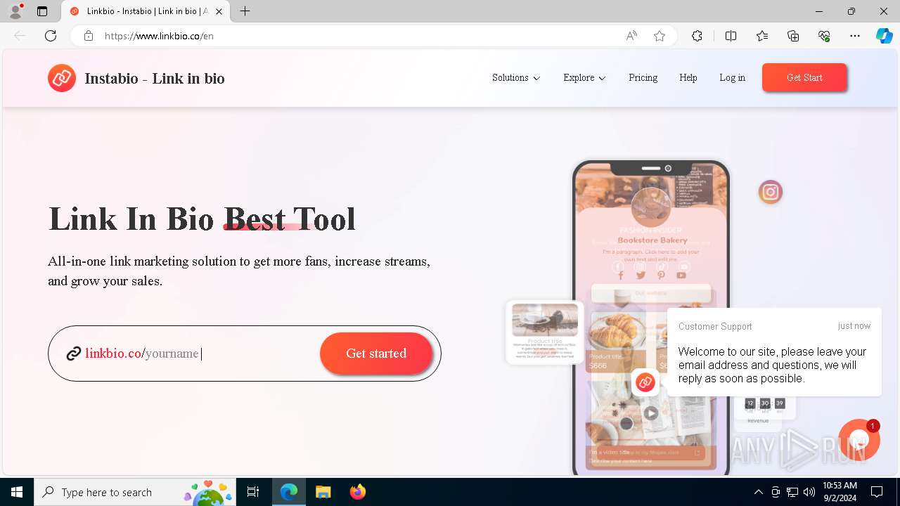Close the Linkbio tab
The image size is (900, 506).
click(219, 11)
